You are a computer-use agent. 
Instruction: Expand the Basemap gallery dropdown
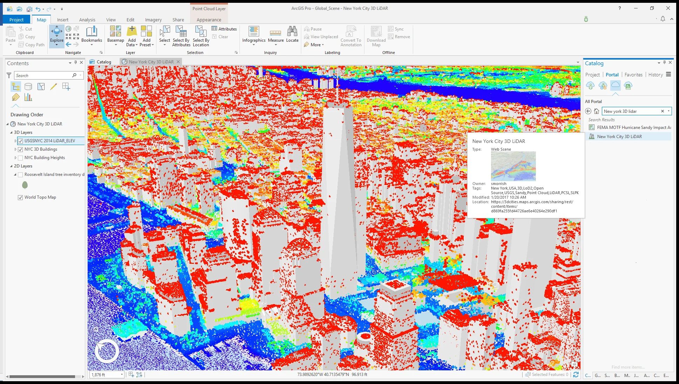point(116,44)
